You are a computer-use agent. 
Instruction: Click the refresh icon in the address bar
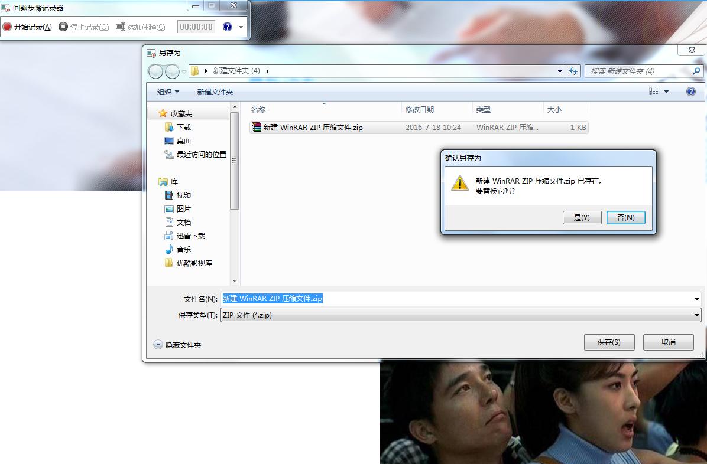573,71
